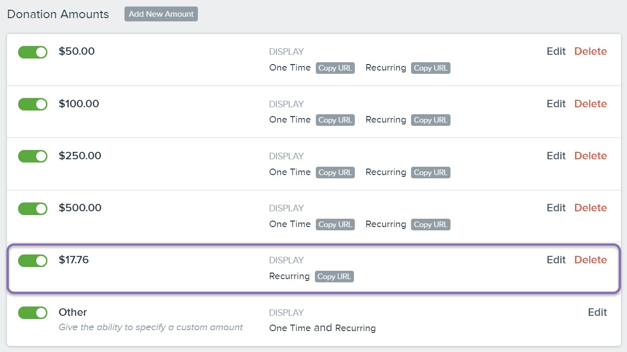Edit the $100.00 donation amount
Image resolution: width=627 pixels, height=352 pixels.
[x=556, y=104]
